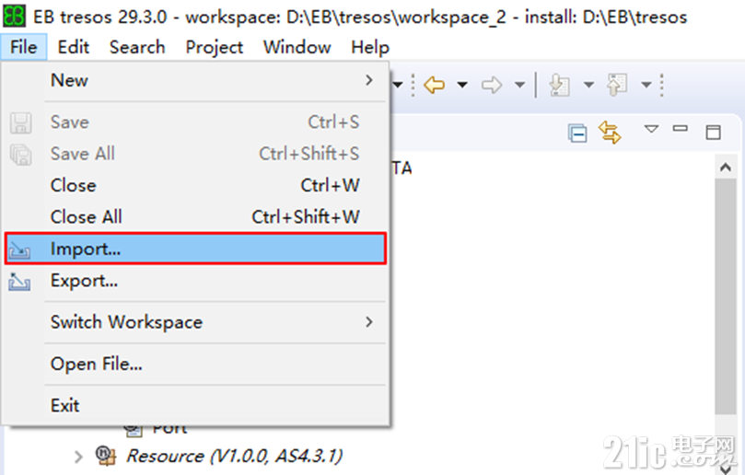The width and height of the screenshot is (745, 475).
Task: Maximize the project explorer view
Action: click(713, 132)
